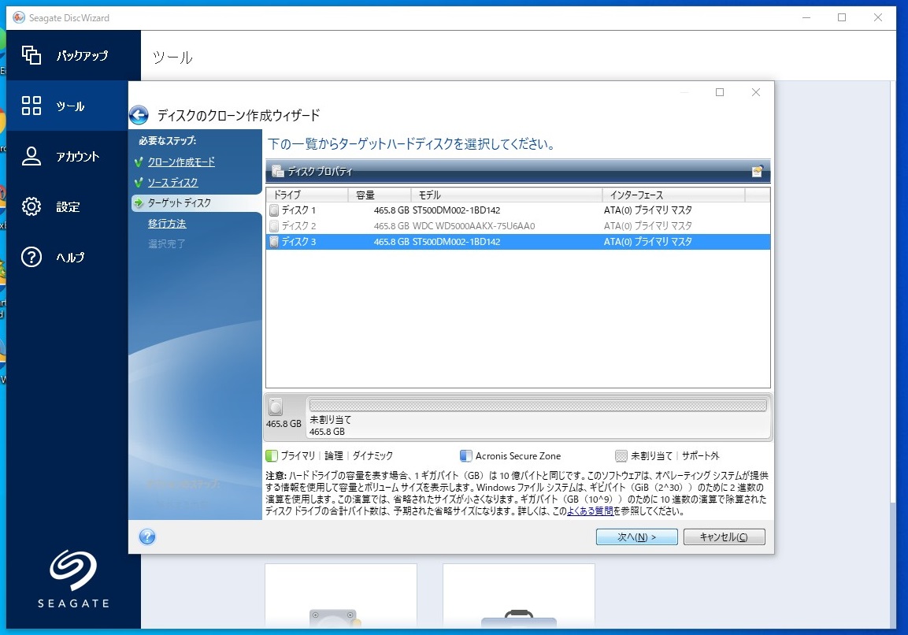The width and height of the screenshot is (908, 635).
Task: Click the green プライマリ legend swatch
Action: click(x=271, y=456)
